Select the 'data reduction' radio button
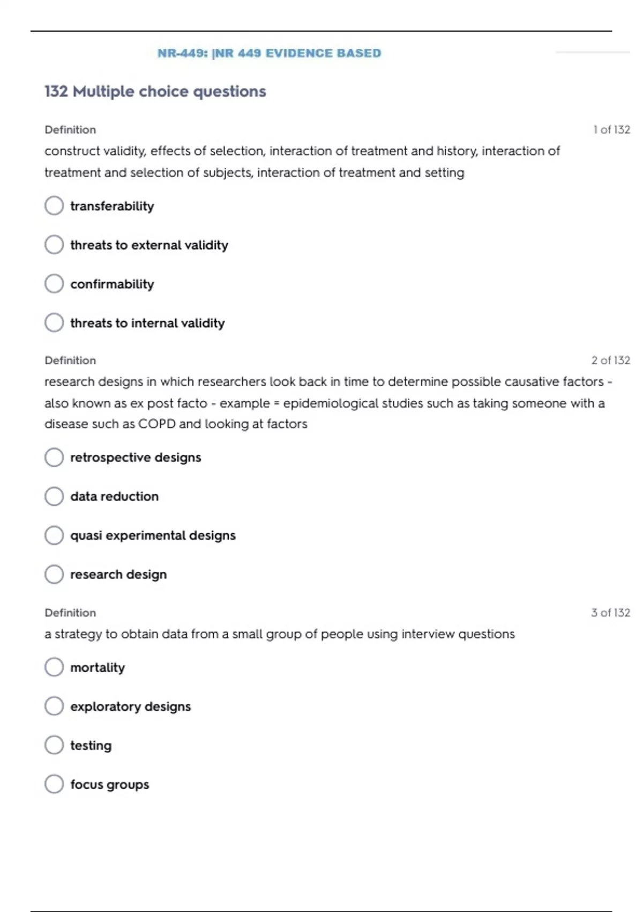The image size is (643, 912). 54,496
